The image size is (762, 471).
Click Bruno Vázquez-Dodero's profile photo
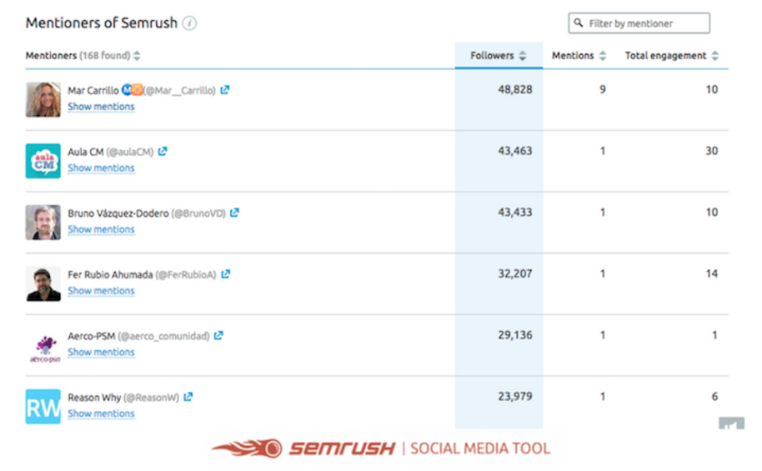click(x=43, y=222)
